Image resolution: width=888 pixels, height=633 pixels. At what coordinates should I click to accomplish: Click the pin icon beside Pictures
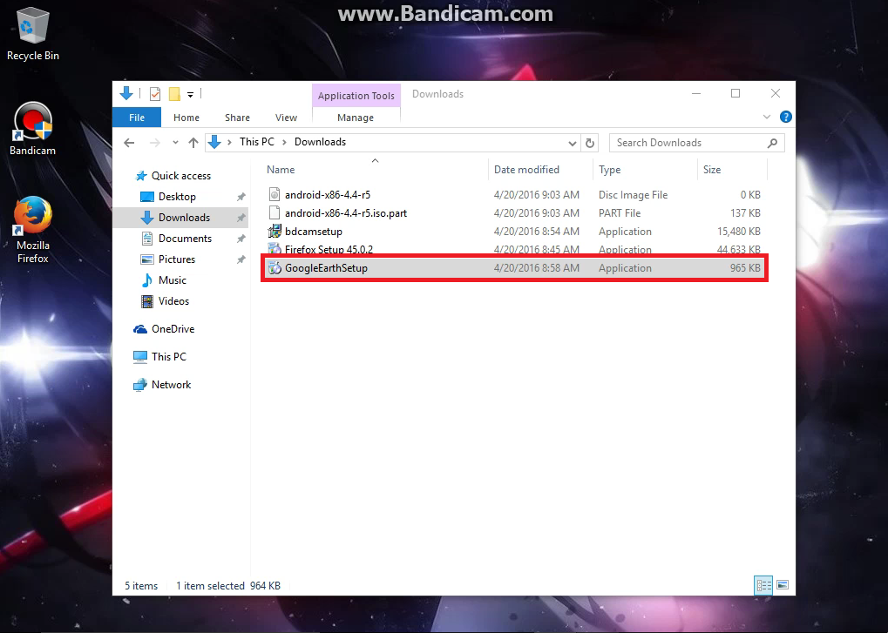tap(241, 259)
